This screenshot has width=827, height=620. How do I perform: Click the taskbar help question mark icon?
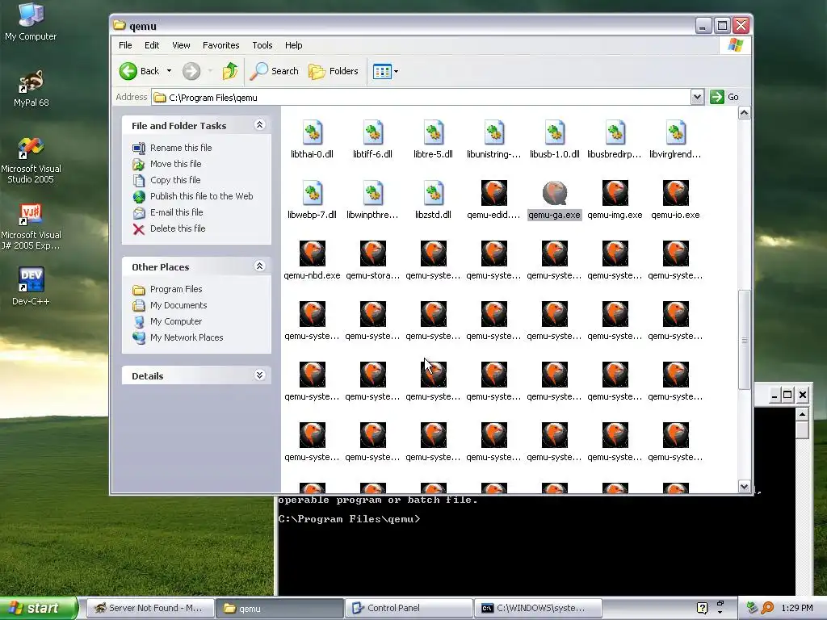coord(702,609)
